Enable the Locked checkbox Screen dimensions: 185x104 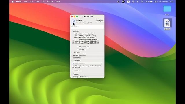click(x=78, y=49)
